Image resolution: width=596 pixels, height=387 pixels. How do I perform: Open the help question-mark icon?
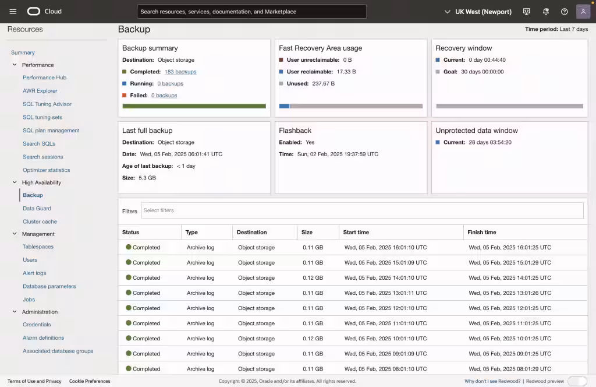(x=563, y=11)
